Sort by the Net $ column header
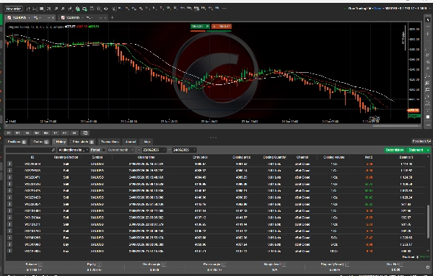The image size is (433, 276). tap(369, 157)
